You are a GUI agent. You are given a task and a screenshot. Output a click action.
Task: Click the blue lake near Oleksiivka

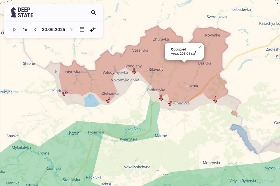point(92,101)
